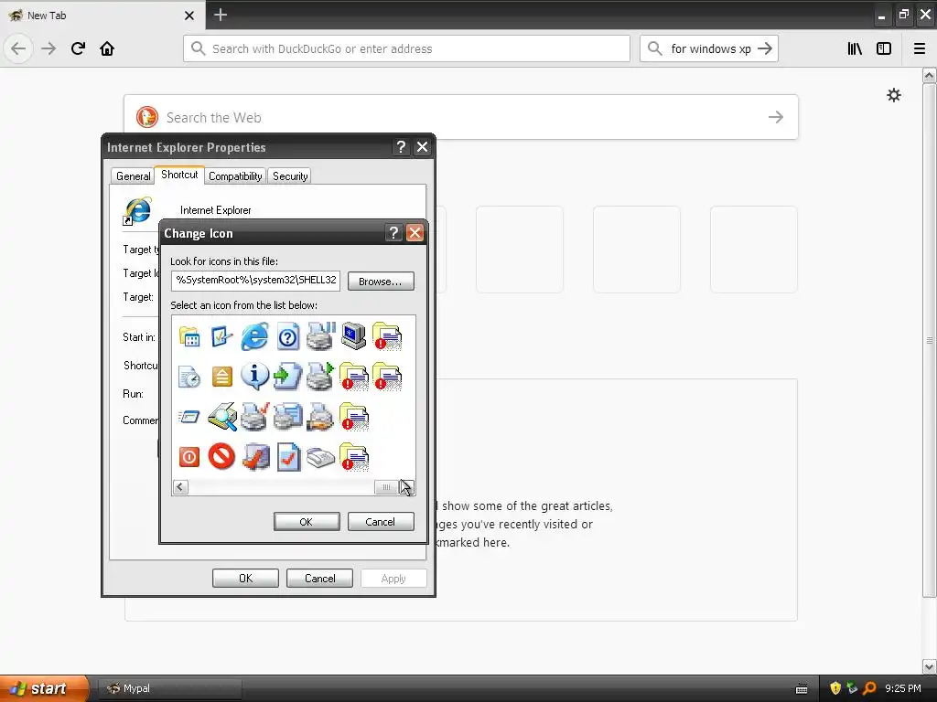
Task: Pick the fax machine icon
Action: click(321, 458)
